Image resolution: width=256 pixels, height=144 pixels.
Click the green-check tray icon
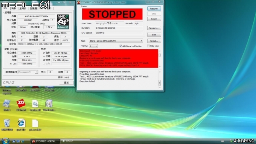(231, 141)
